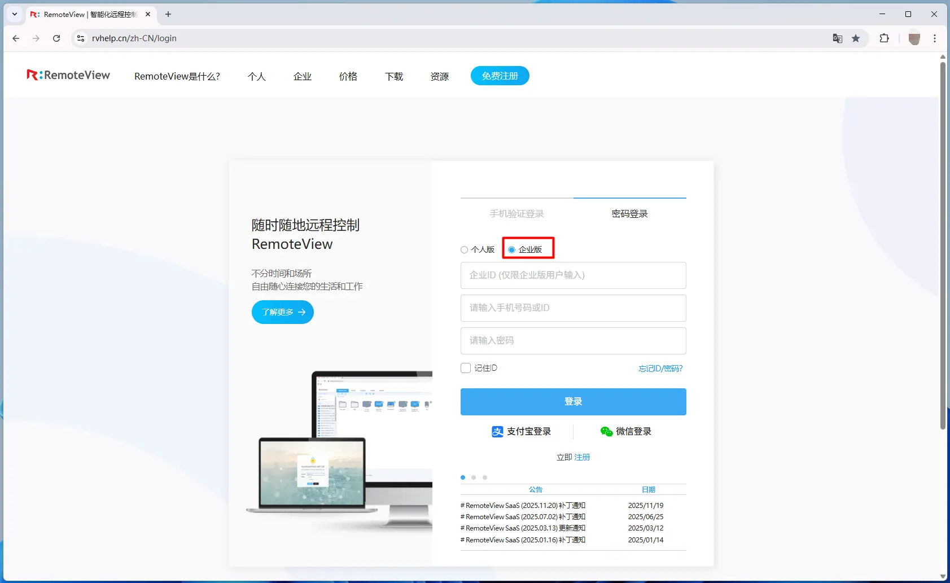Image resolution: width=950 pixels, height=583 pixels.
Task: Open the tab search chevron dropdown
Action: [14, 14]
